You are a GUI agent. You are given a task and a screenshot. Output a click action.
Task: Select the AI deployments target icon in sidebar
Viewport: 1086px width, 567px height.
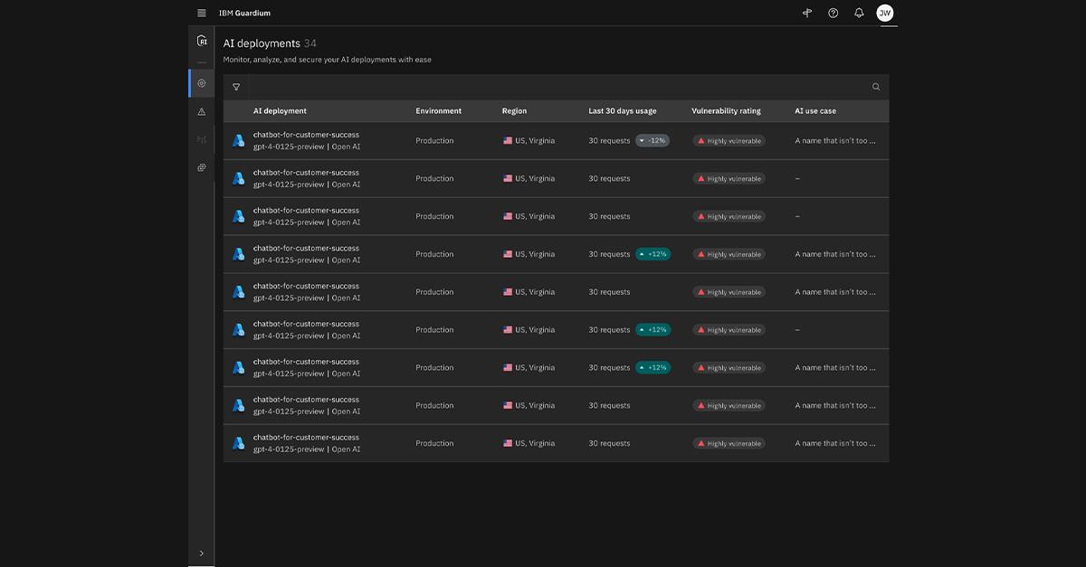(202, 83)
